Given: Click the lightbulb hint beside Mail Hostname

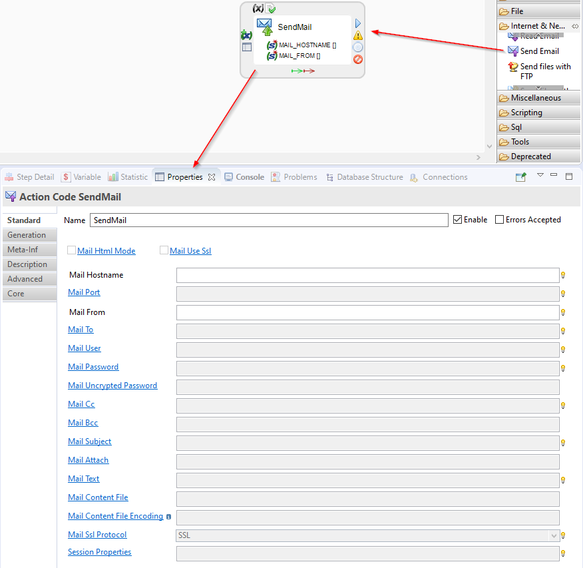Looking at the screenshot, I should point(563,275).
